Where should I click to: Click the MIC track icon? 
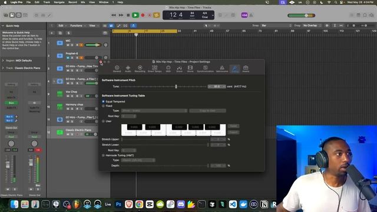[x=60, y=43]
